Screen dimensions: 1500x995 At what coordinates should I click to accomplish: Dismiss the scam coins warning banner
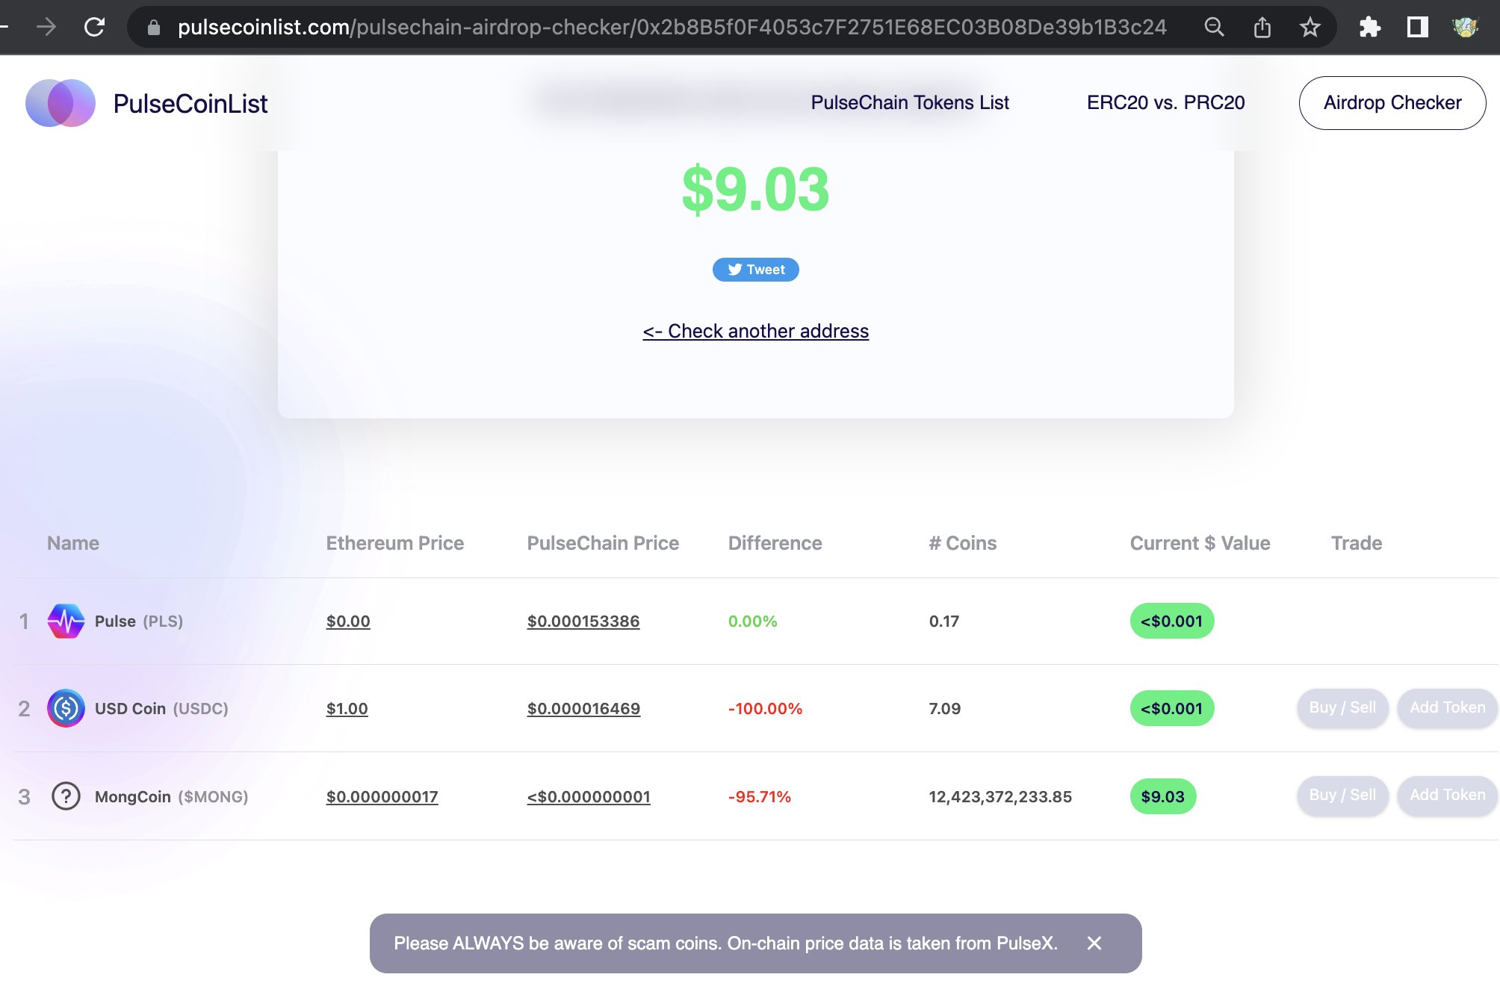[1094, 943]
